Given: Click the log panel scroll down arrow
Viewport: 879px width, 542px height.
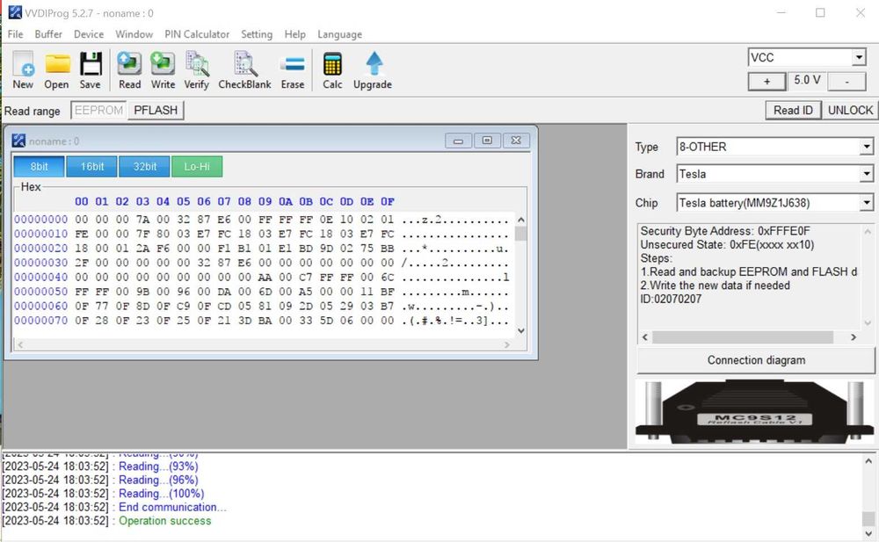Looking at the screenshot, I should 868,533.
